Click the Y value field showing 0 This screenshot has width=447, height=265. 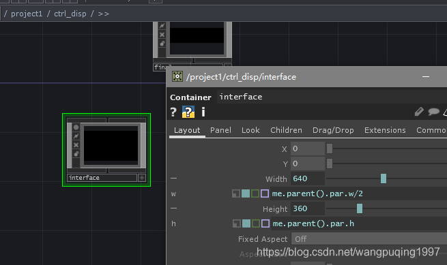click(x=308, y=163)
